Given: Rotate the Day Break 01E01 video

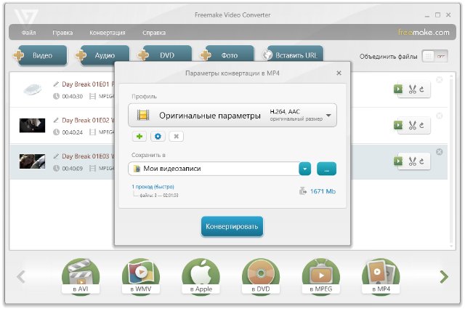Looking at the screenshot, I should [x=422, y=89].
